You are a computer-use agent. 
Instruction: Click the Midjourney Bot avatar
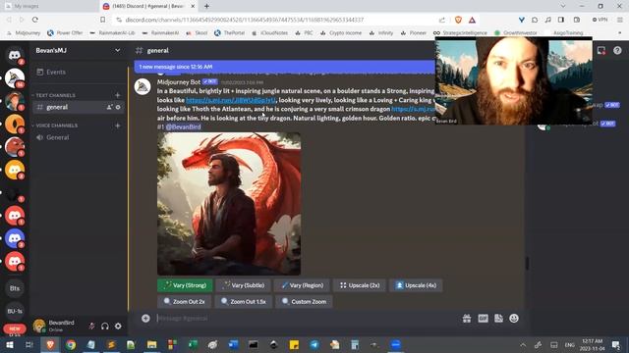click(x=143, y=86)
